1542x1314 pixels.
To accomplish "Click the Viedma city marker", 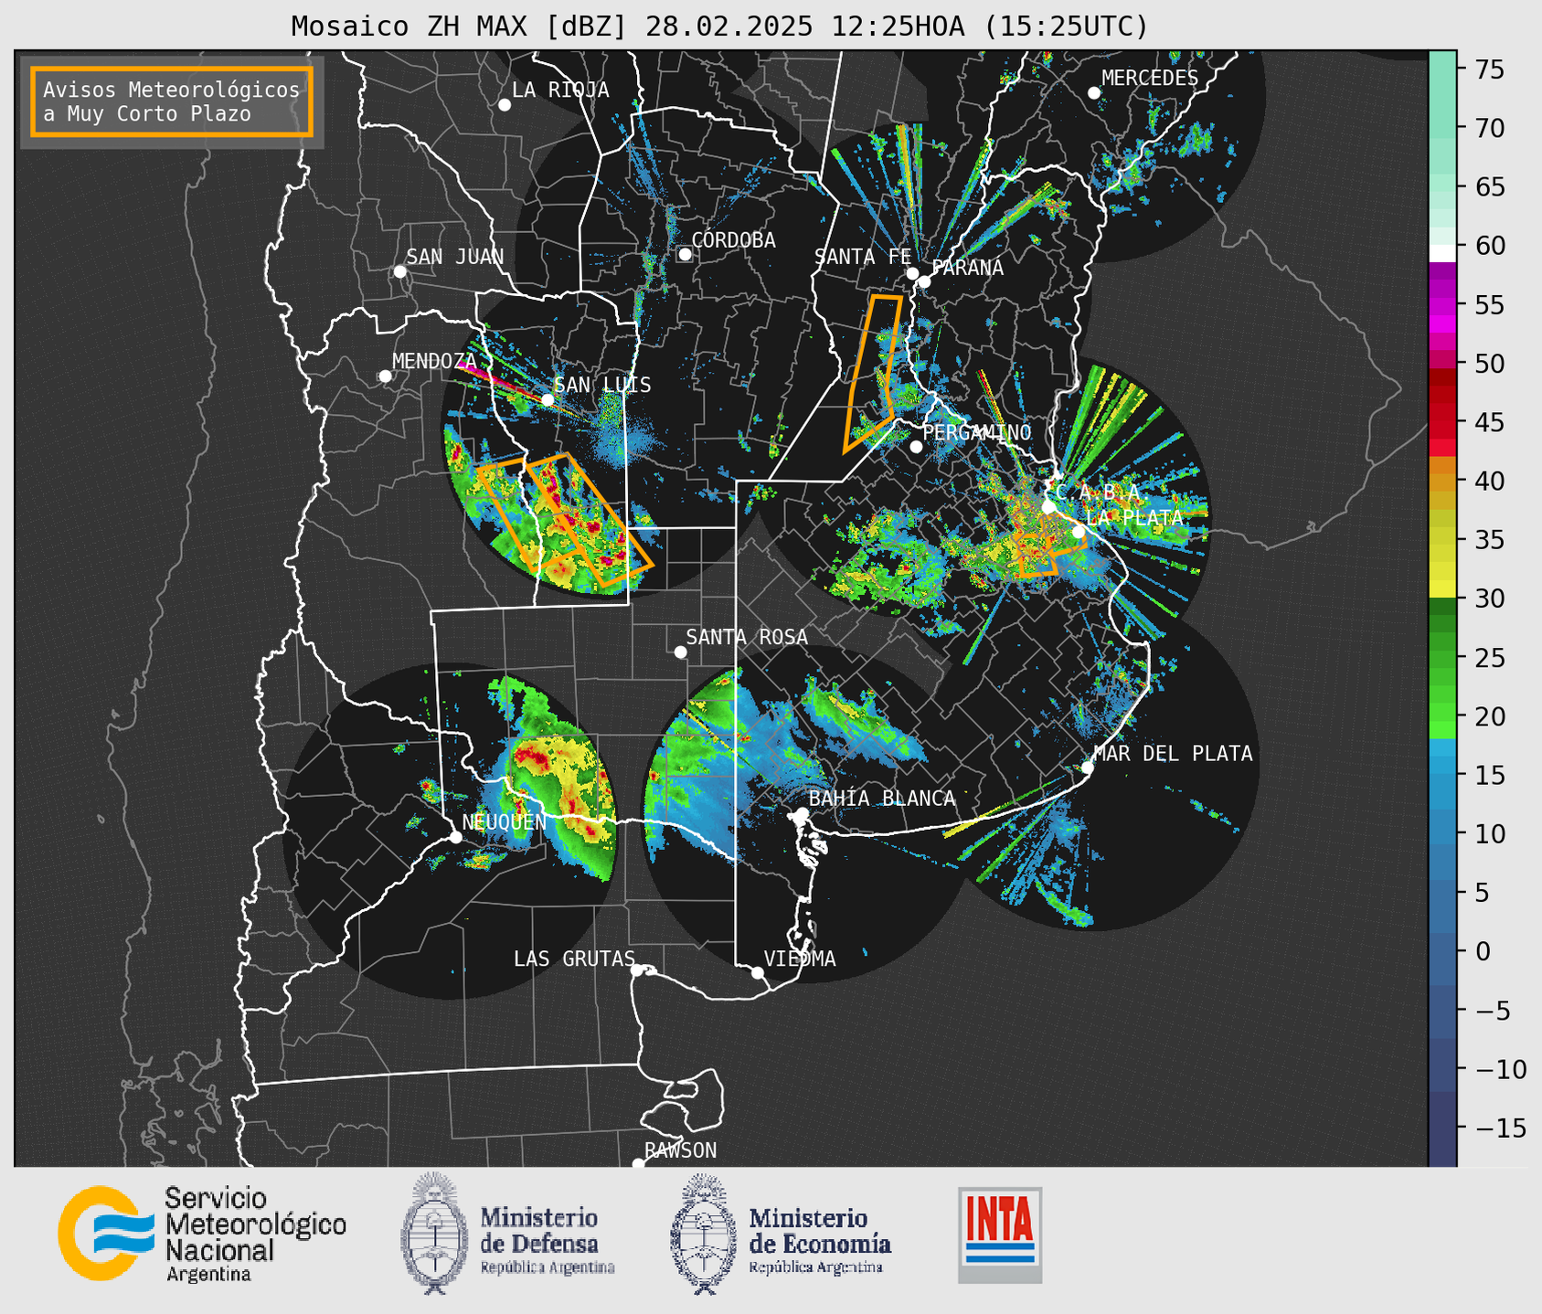I will point(758,972).
